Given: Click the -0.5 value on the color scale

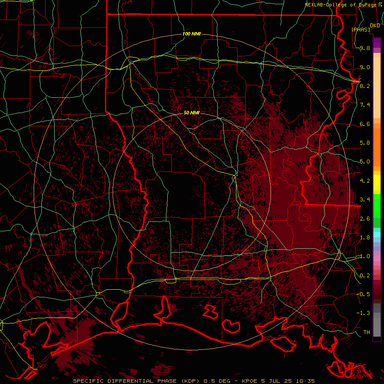Looking at the screenshot, I should (363, 294).
